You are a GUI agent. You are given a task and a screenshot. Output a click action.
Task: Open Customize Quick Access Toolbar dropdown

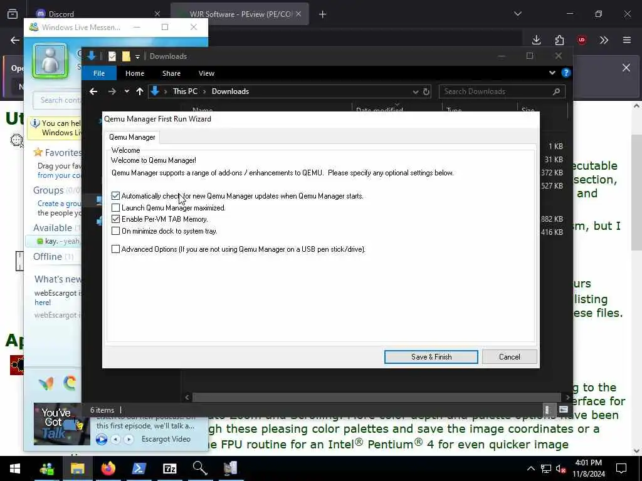[137, 57]
